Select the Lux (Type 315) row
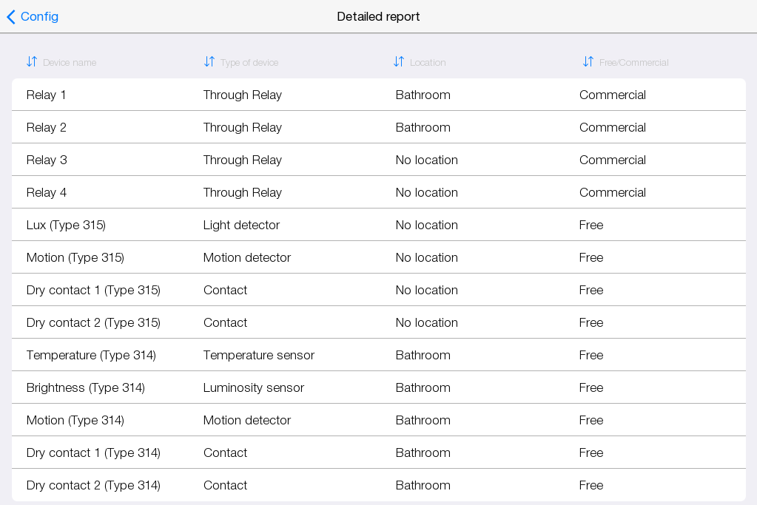The image size is (757, 505). tap(378, 225)
